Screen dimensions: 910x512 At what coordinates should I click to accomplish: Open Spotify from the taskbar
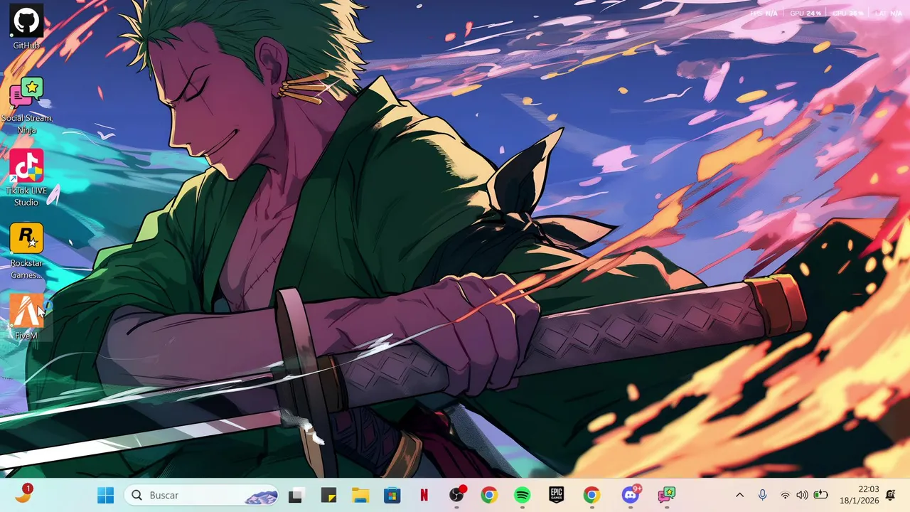coord(522,495)
